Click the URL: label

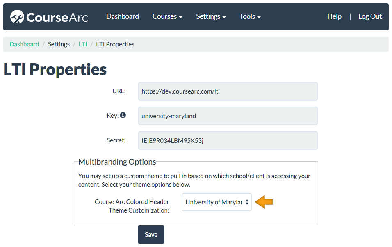119,91
